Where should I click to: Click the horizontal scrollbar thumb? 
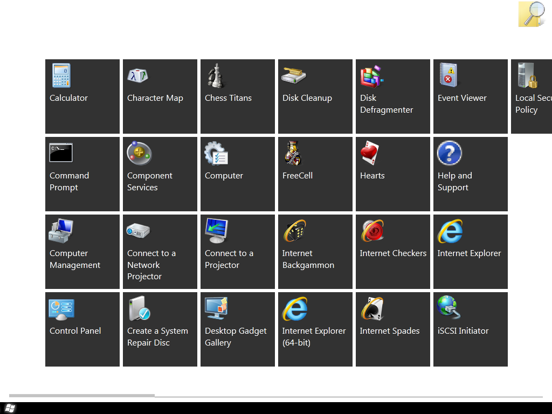(x=81, y=396)
